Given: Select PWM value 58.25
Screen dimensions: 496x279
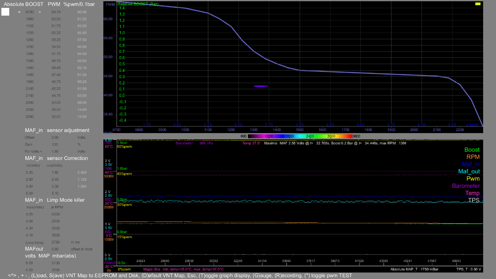Looking at the screenshot, I should [x=56, y=40].
